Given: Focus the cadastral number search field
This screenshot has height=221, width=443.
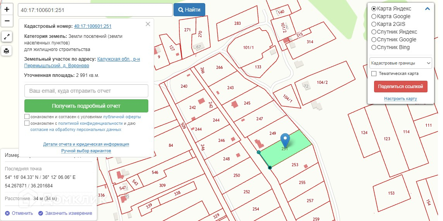Looking at the screenshot, I should click(x=95, y=10).
